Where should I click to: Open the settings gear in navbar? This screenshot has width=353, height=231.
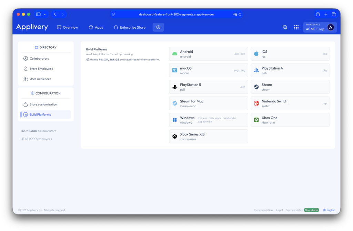pyautogui.click(x=158, y=27)
